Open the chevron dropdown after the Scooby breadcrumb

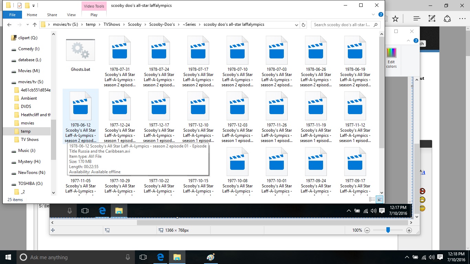[x=145, y=25]
